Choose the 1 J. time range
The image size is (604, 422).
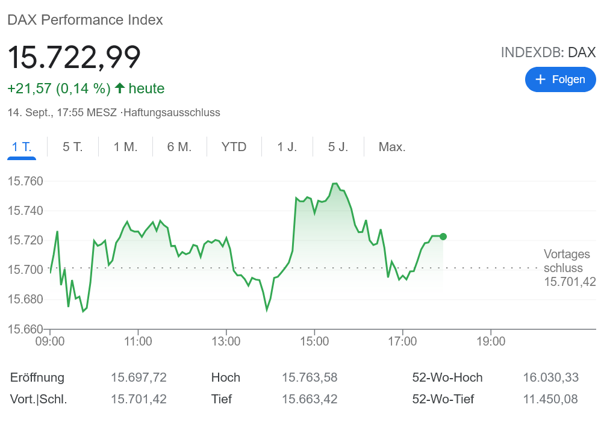tap(287, 147)
